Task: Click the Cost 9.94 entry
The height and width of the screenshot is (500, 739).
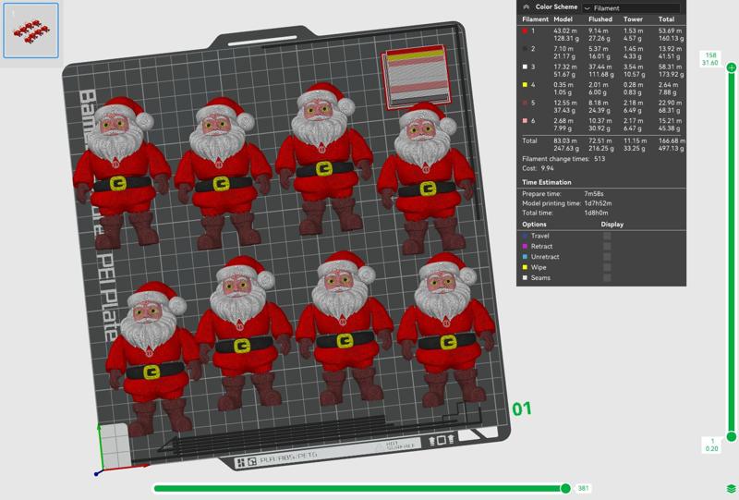Action: pyautogui.click(x=538, y=168)
